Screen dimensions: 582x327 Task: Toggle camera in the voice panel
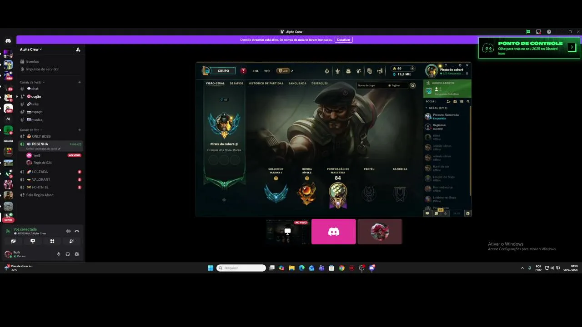click(x=13, y=241)
